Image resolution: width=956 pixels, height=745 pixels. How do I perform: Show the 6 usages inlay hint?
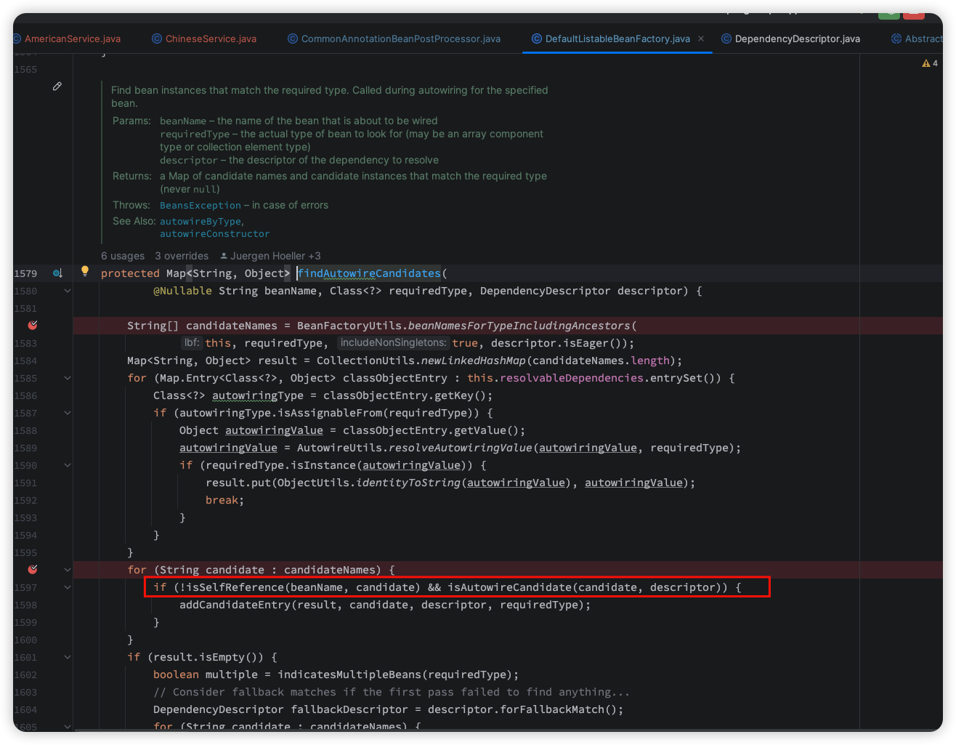123,256
